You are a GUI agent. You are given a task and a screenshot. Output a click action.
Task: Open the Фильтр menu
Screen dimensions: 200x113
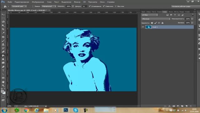click(x=77, y=2)
